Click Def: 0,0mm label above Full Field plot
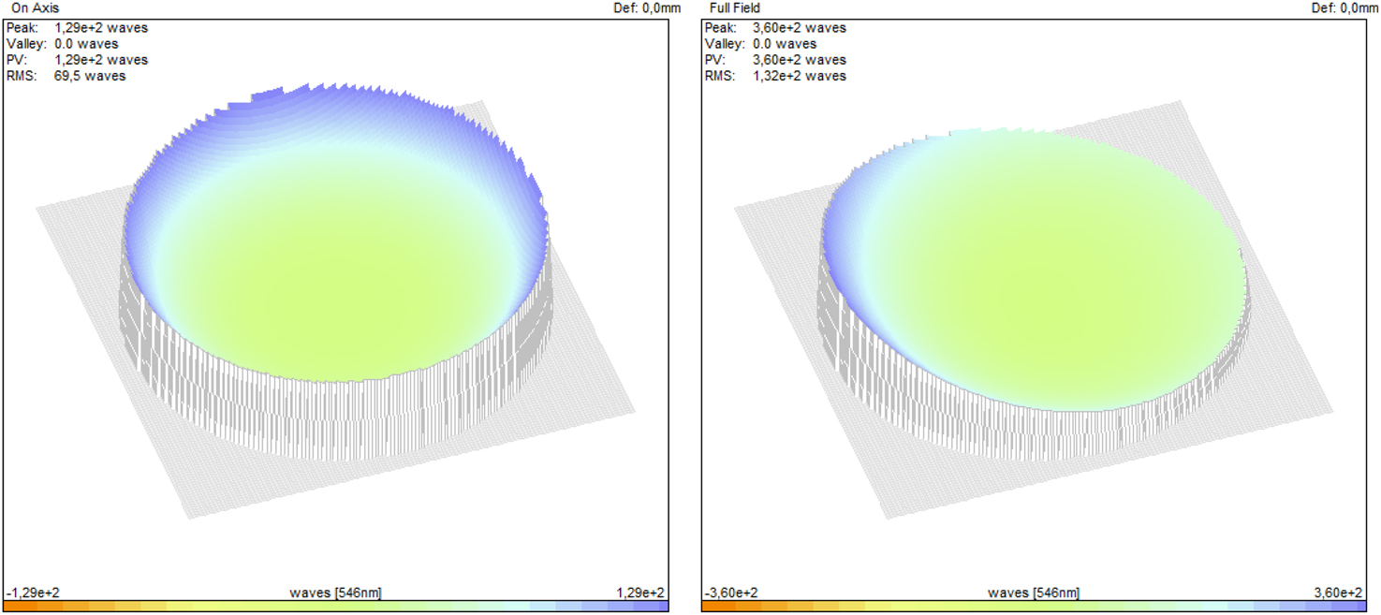 pos(1344,7)
